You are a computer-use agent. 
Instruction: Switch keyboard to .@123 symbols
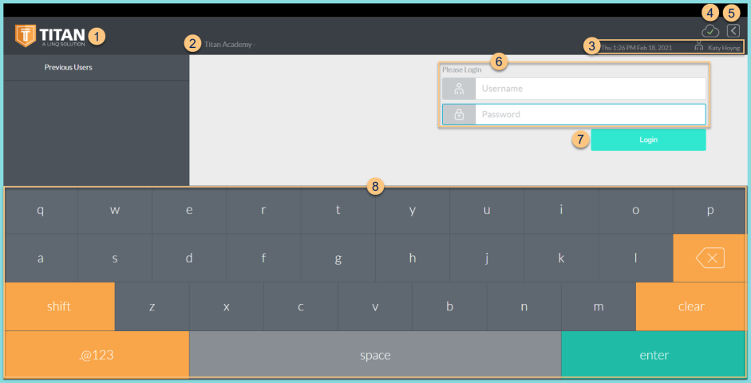click(x=97, y=355)
